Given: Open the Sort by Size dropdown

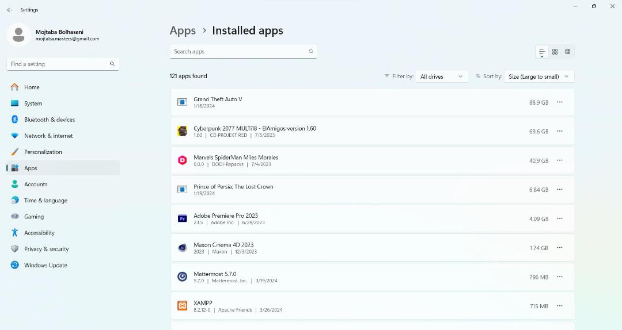Looking at the screenshot, I should [539, 76].
